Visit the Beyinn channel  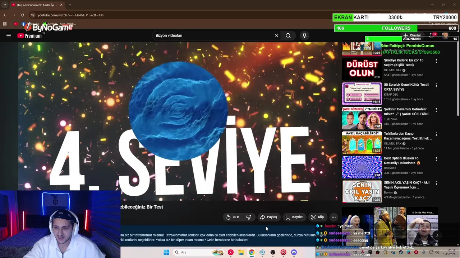(x=388, y=192)
